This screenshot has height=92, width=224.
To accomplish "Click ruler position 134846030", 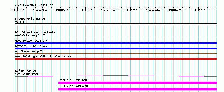I will point(198,10).
